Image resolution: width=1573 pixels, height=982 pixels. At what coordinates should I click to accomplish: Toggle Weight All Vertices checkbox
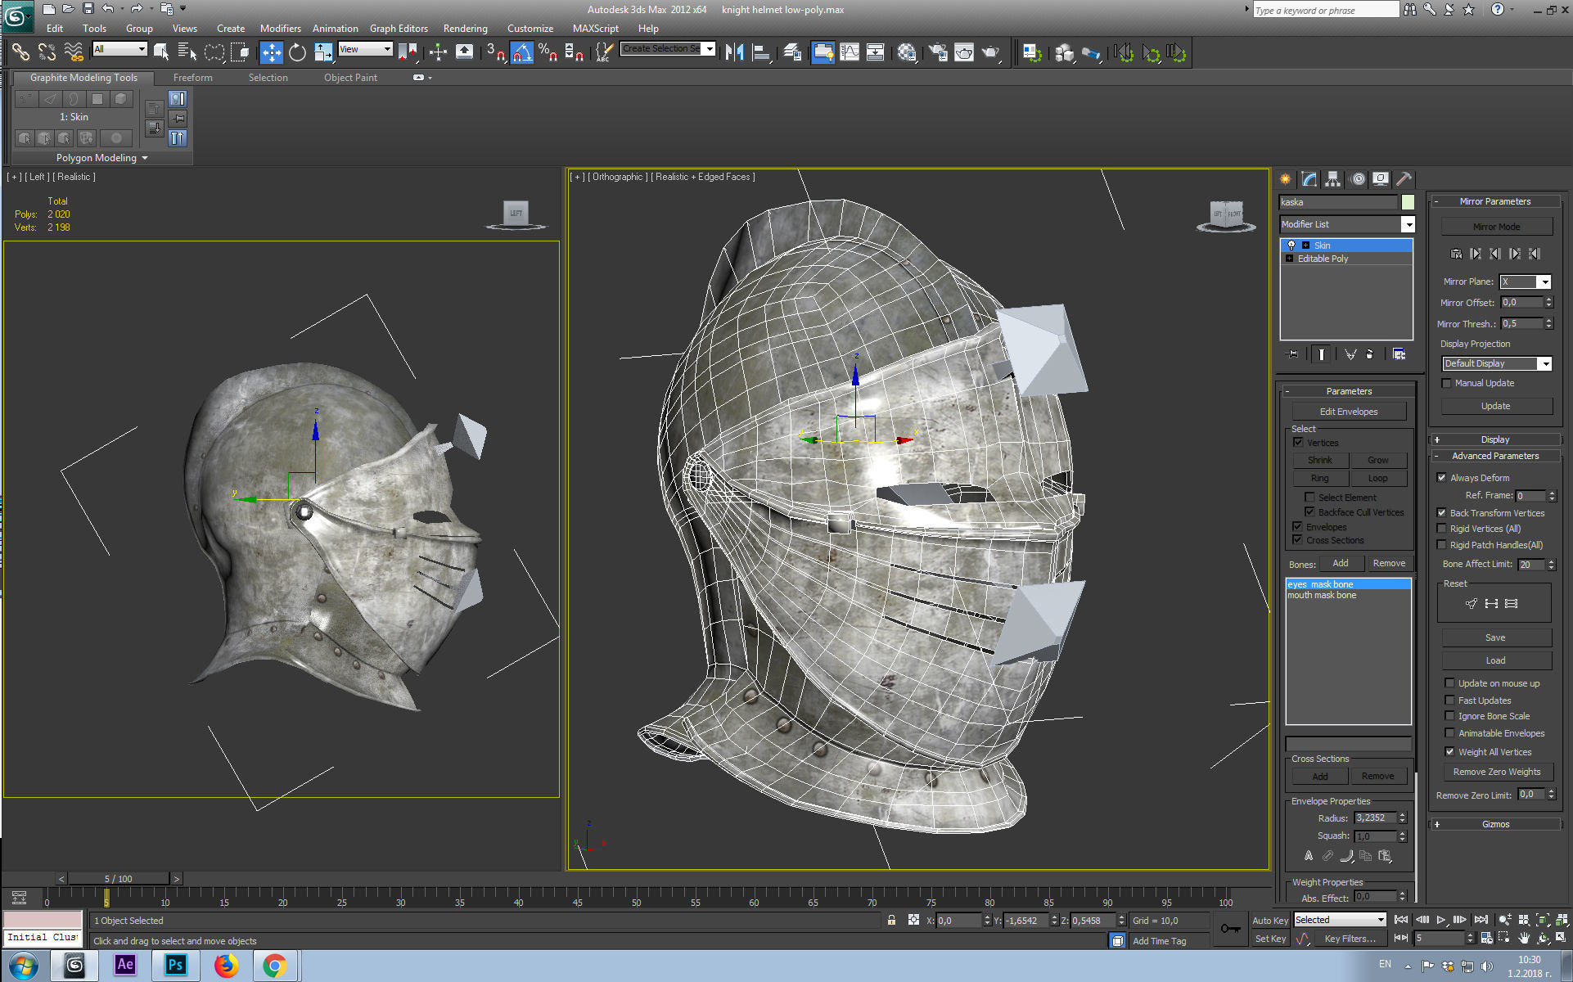click(1449, 752)
